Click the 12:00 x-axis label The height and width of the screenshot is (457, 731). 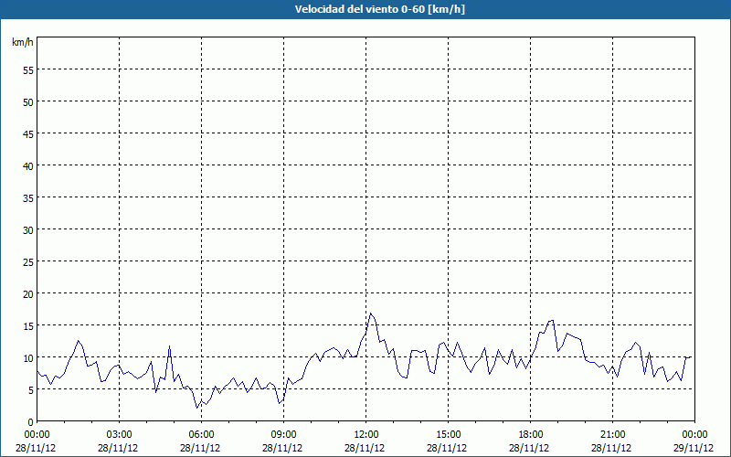pyautogui.click(x=366, y=435)
